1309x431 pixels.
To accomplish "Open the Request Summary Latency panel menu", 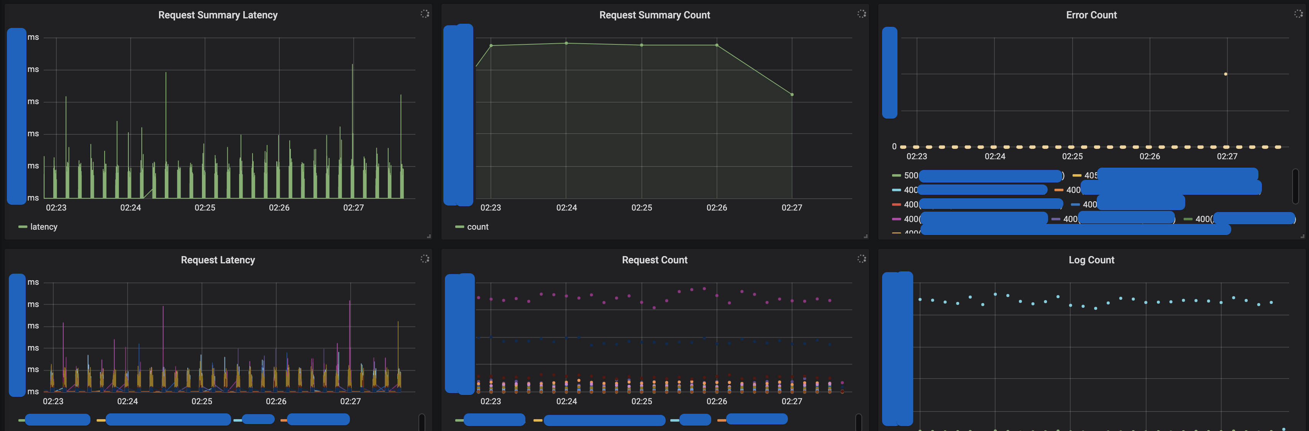I will click(x=218, y=15).
